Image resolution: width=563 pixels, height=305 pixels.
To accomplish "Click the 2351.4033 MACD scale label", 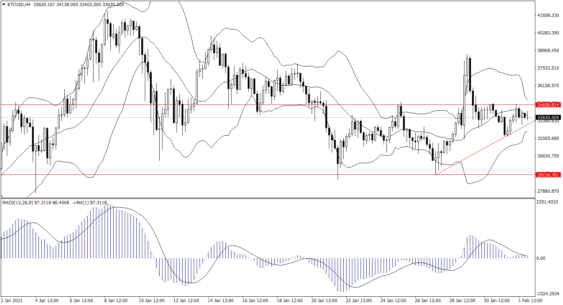I will (x=547, y=202).
